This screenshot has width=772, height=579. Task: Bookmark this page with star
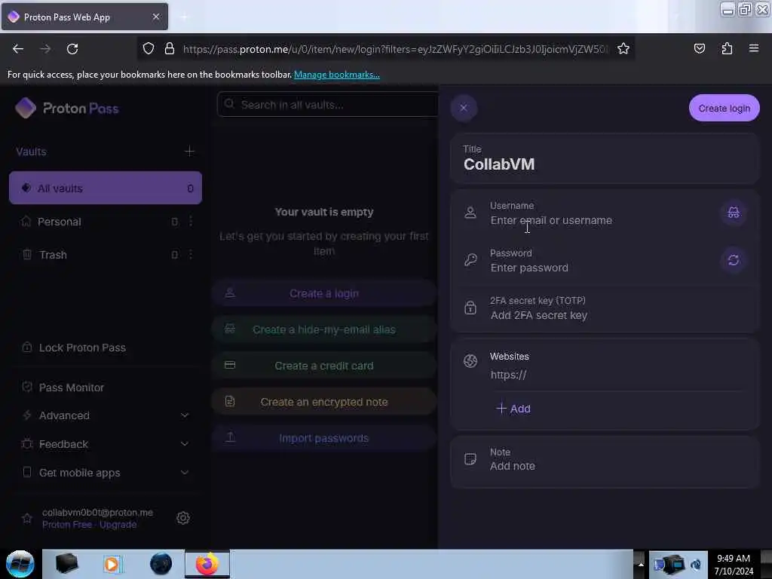[x=623, y=48]
